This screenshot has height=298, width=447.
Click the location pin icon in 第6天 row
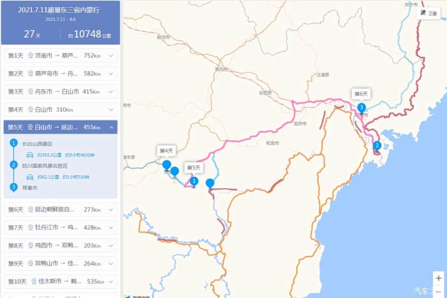31,209
